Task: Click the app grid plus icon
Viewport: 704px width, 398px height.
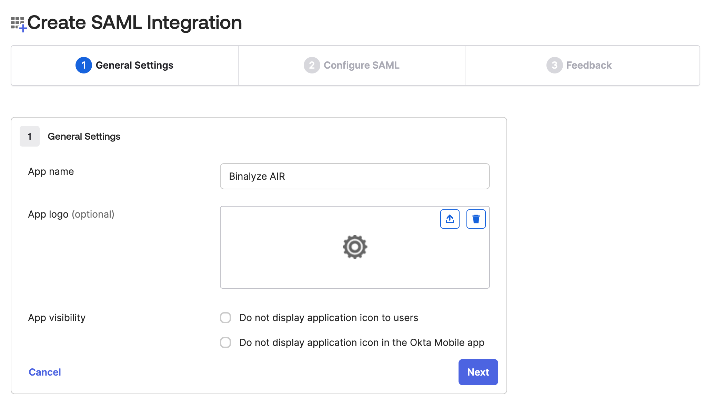Action: pyautogui.click(x=18, y=23)
